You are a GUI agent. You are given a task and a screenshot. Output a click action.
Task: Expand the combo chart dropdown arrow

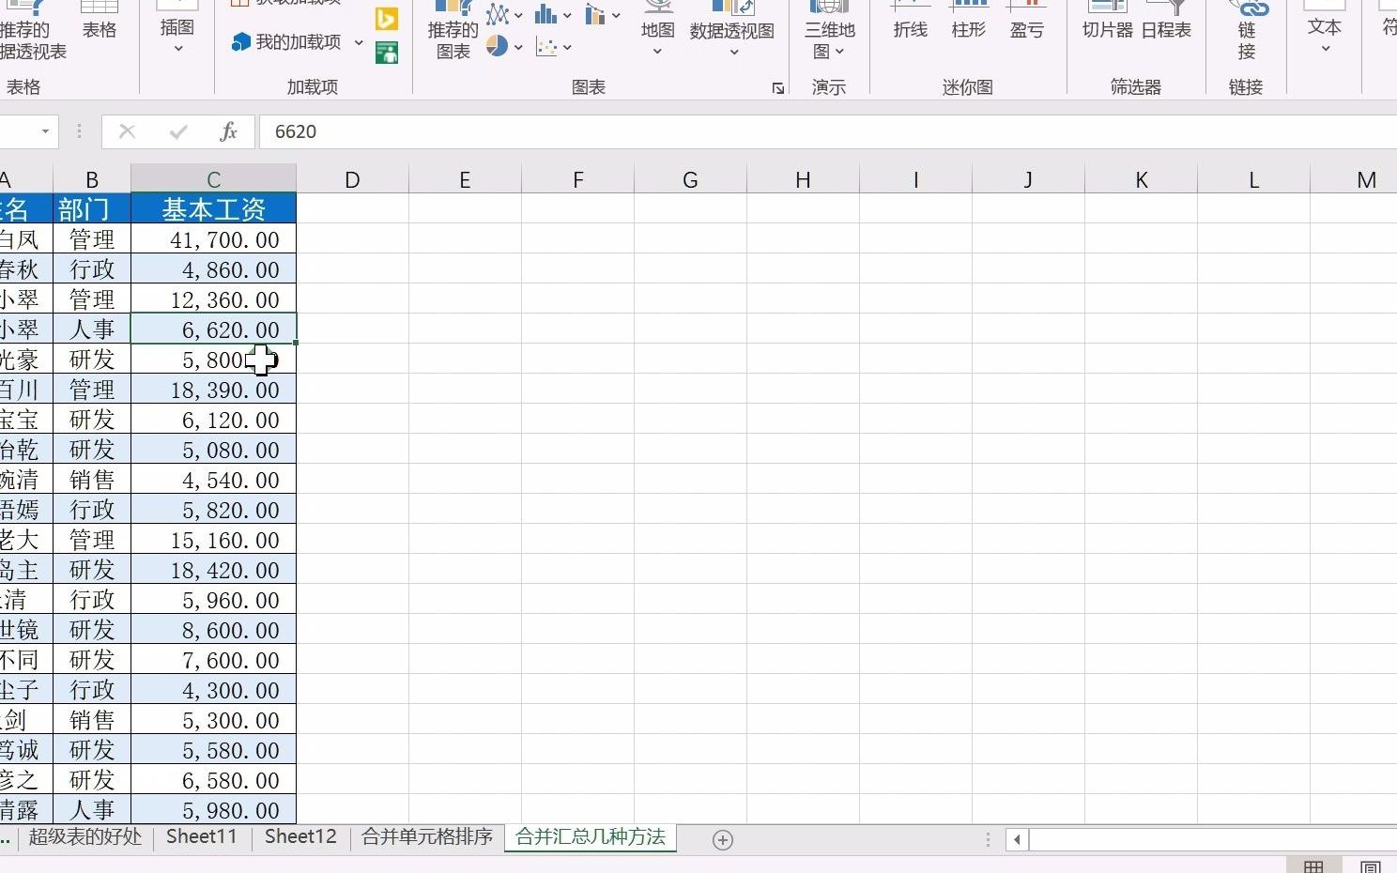pos(616,15)
